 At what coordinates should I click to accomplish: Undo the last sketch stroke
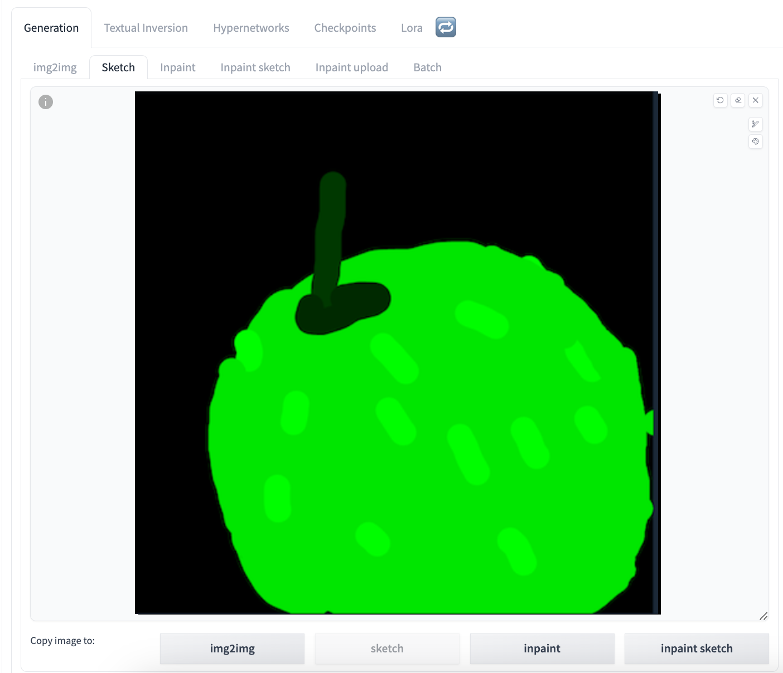coord(720,100)
